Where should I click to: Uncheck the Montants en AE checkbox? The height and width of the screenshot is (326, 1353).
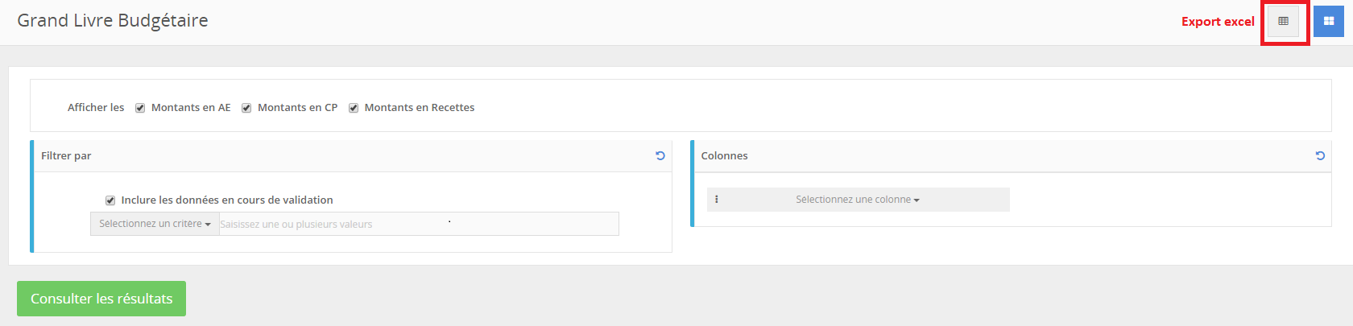point(140,108)
